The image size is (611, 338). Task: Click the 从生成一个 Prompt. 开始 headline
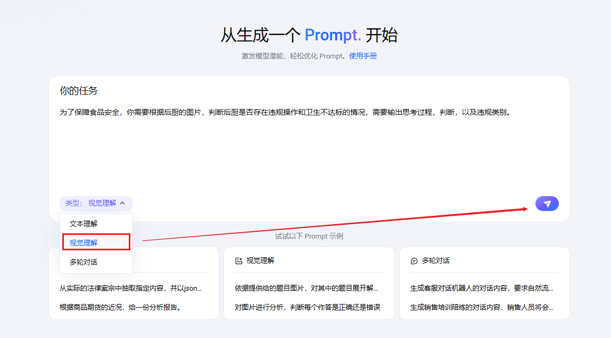pos(309,35)
